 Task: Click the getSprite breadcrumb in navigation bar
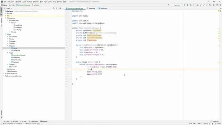tap(36, 5)
